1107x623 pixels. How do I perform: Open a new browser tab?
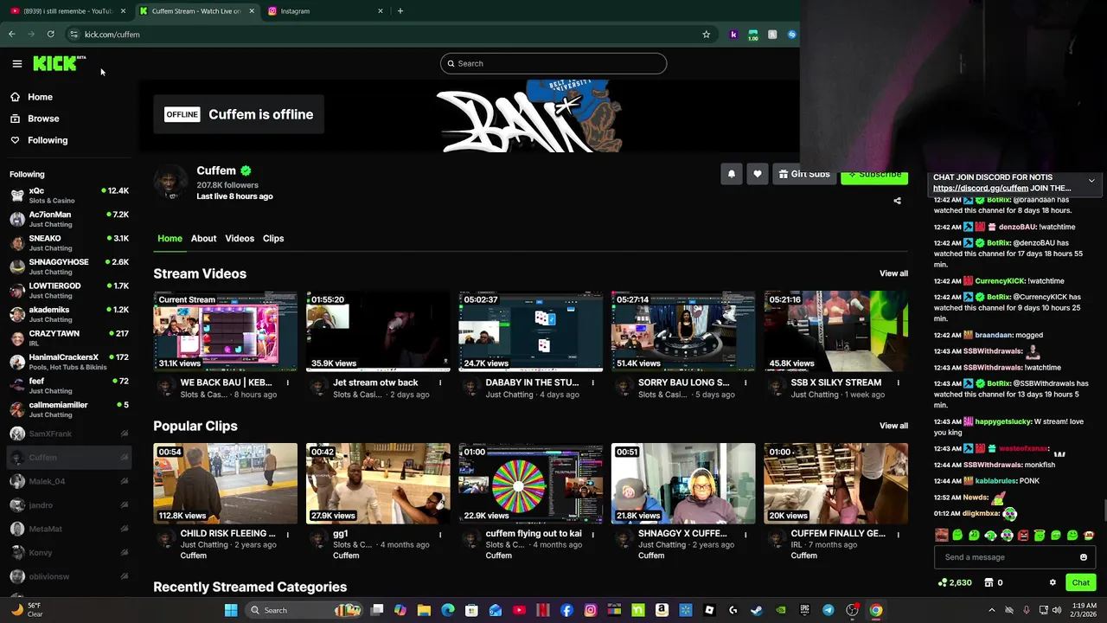(x=400, y=11)
